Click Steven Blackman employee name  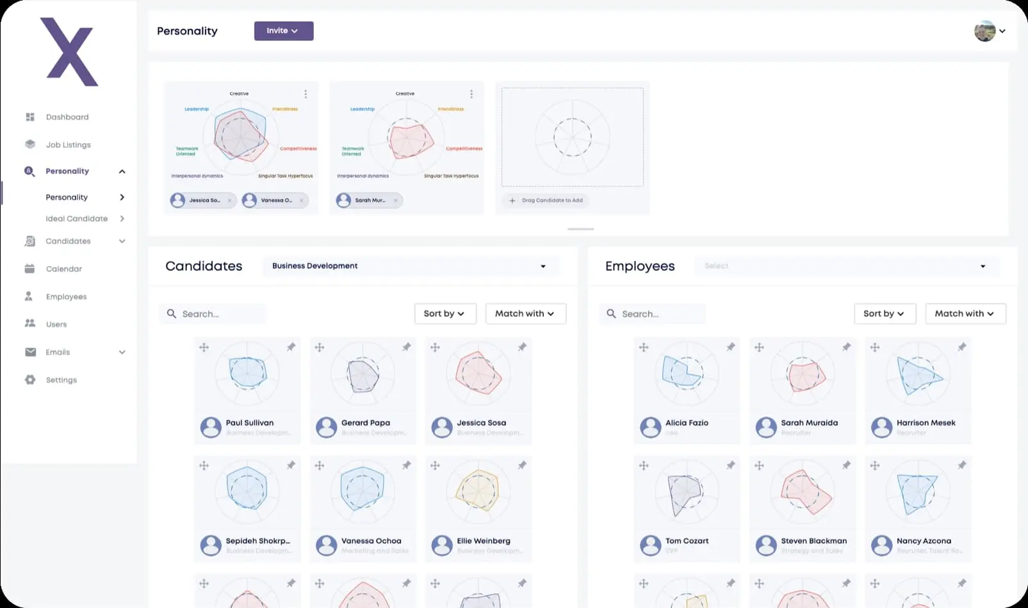coord(813,541)
